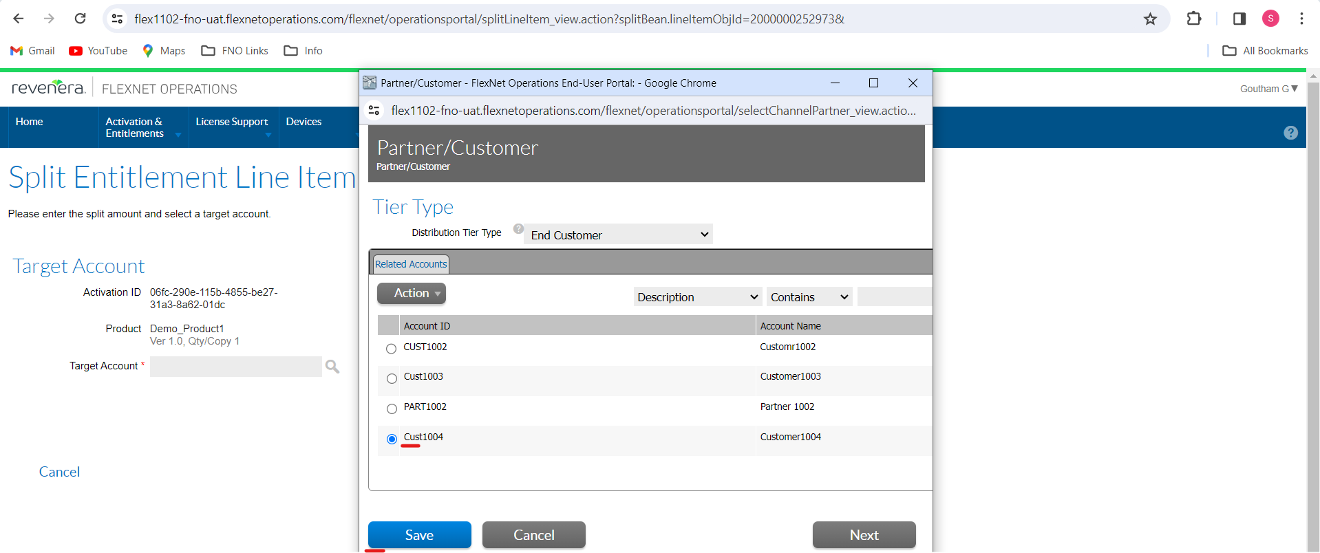Screen dimensions: 1320x553
Task: Select PART1002 radio button
Action: 392,409
